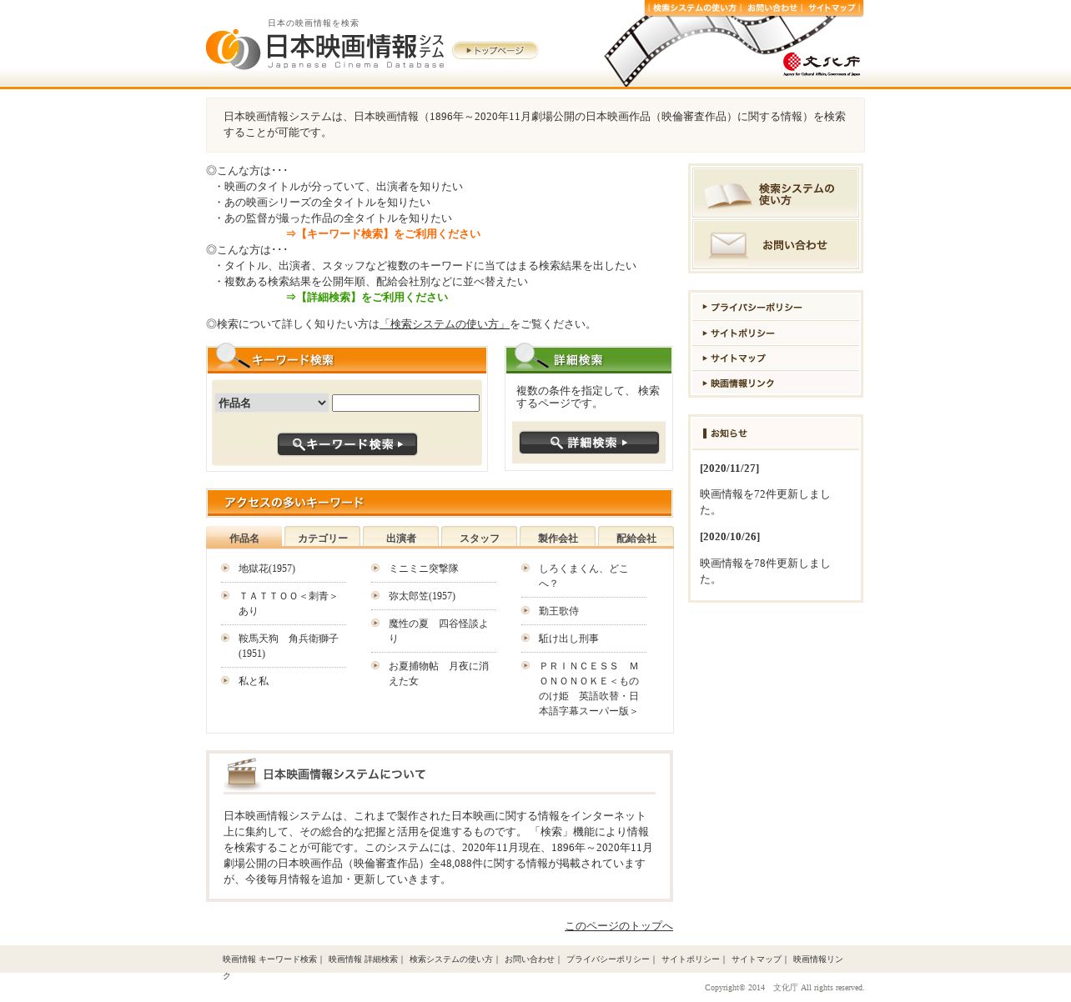Click the magnifier icon beside the 詳細検索 header
This screenshot has width=1071, height=1002.
pos(530,356)
